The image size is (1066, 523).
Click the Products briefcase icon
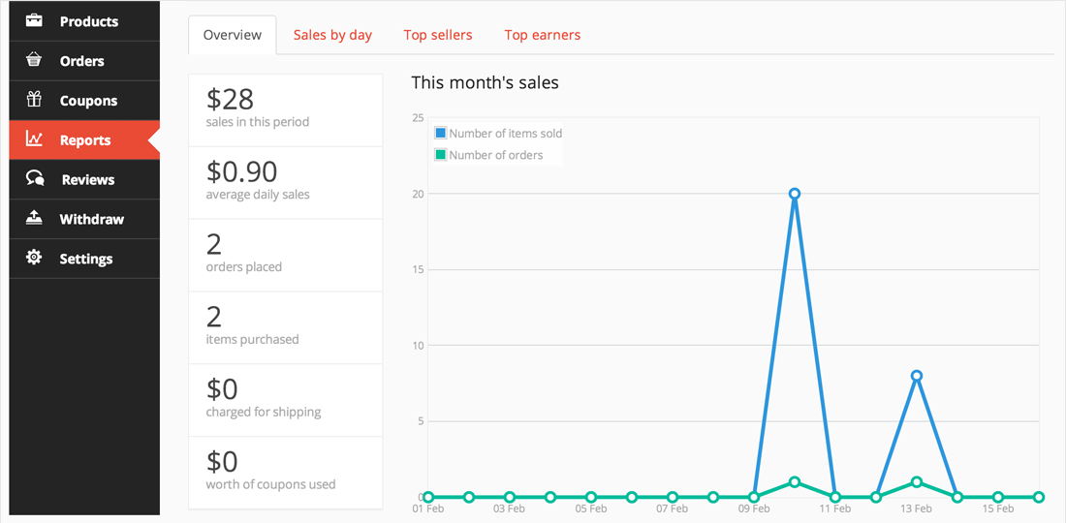34,20
